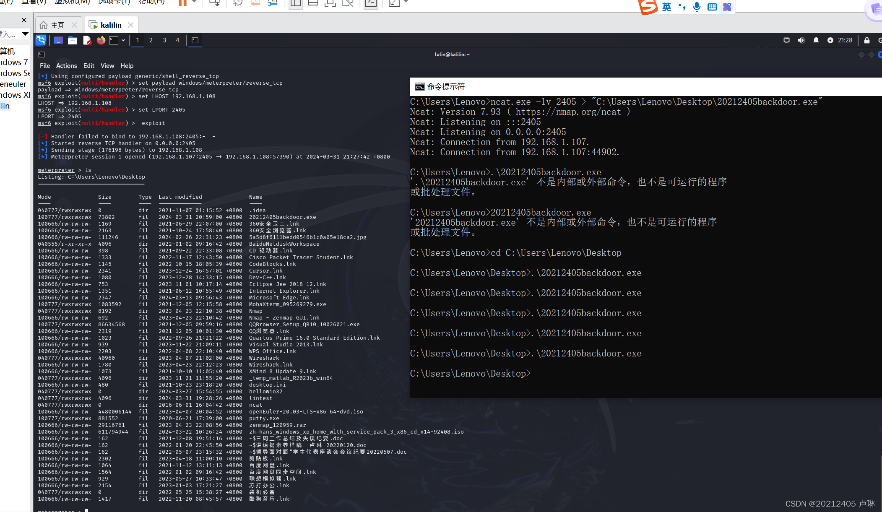Screen dimensions: 882x512
Task: Open Sogou soft keyboard icon
Action: [x=712, y=7]
